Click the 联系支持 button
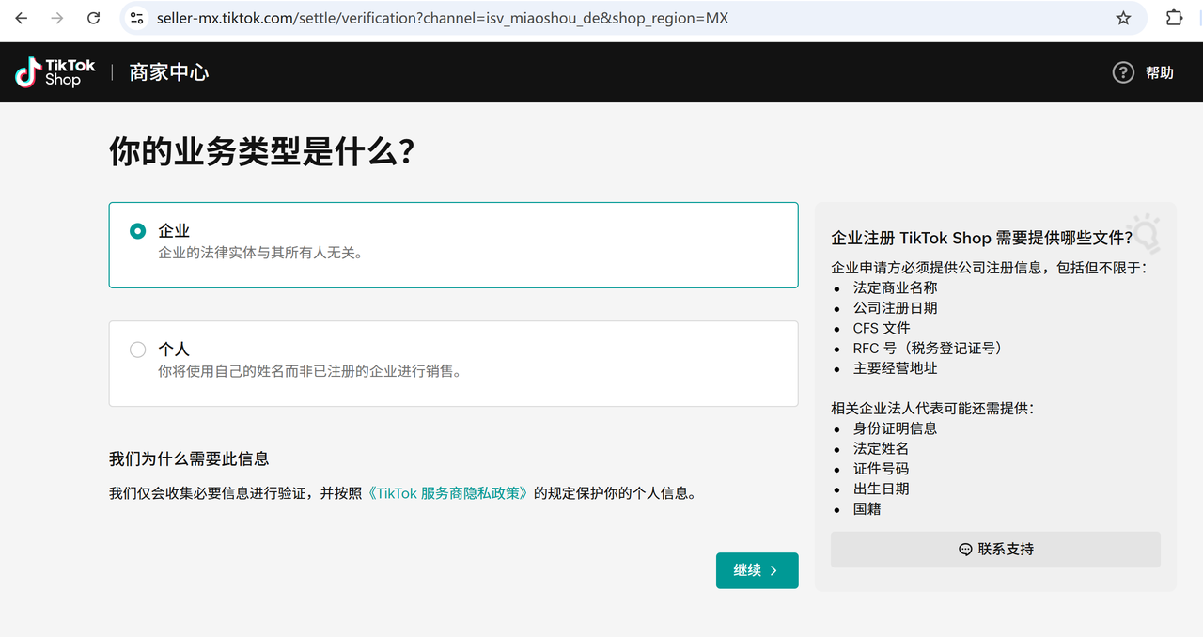1203x637 pixels. pyautogui.click(x=995, y=550)
